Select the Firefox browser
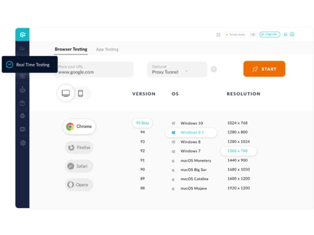The image size is (314, 235). coord(79,147)
